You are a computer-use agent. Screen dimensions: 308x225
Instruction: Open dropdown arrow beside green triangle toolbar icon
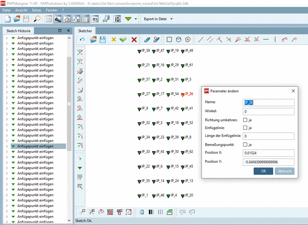(136, 19)
